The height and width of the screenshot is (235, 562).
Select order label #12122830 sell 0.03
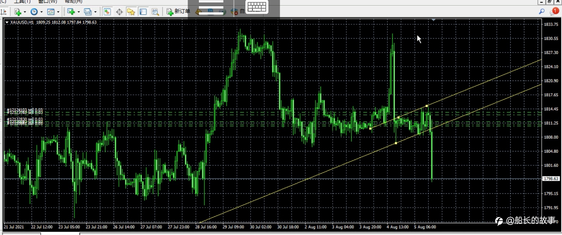point(25,119)
